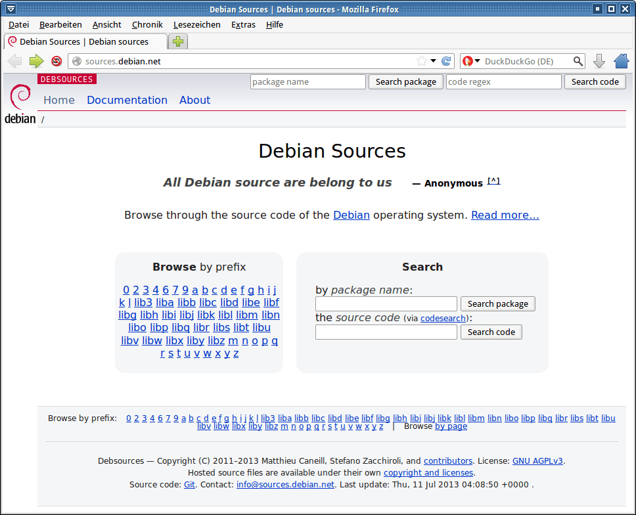Click the DuckDuckGo search engine icon
This screenshot has width=636, height=515.
click(x=468, y=61)
